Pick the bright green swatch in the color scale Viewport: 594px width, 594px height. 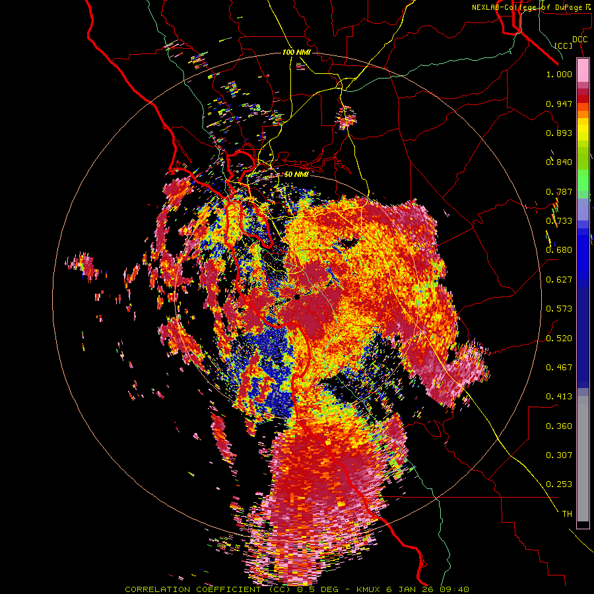(x=583, y=180)
